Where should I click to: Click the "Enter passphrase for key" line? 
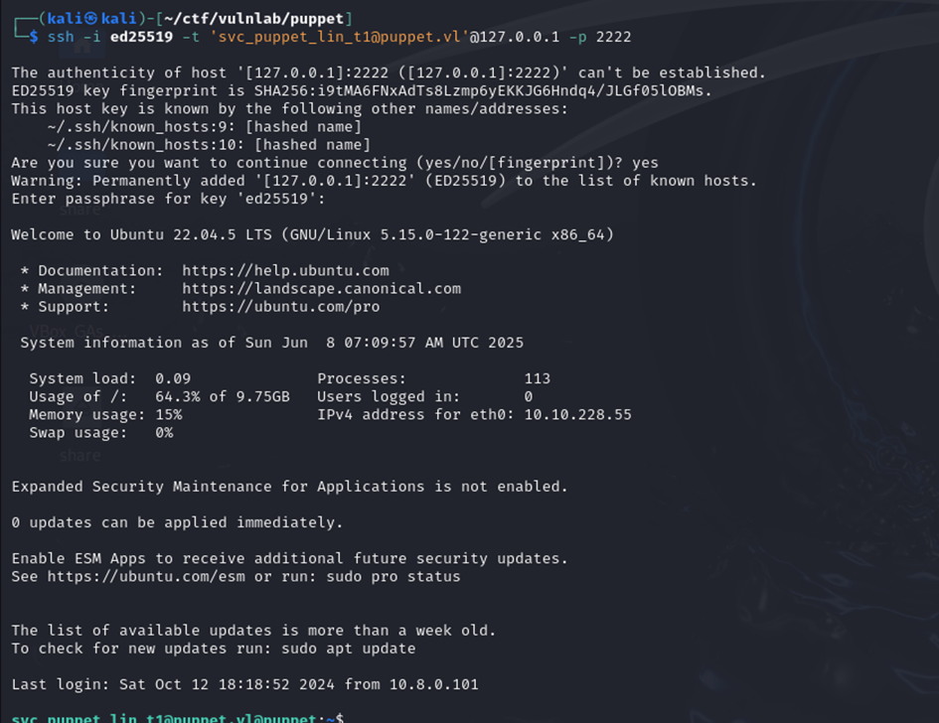(167, 199)
